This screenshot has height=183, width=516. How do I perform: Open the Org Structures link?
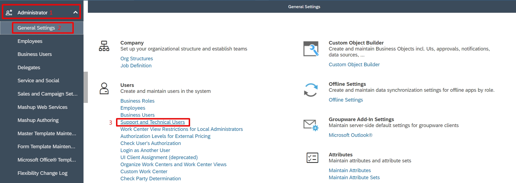pyautogui.click(x=137, y=59)
